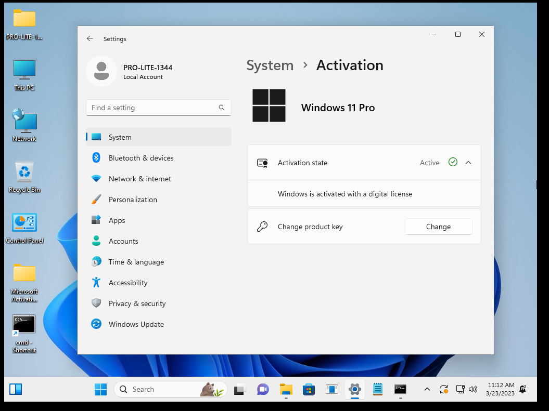Screen dimensions: 549x411
Task: Click the Windows Update sync icon
Action: 96,324
